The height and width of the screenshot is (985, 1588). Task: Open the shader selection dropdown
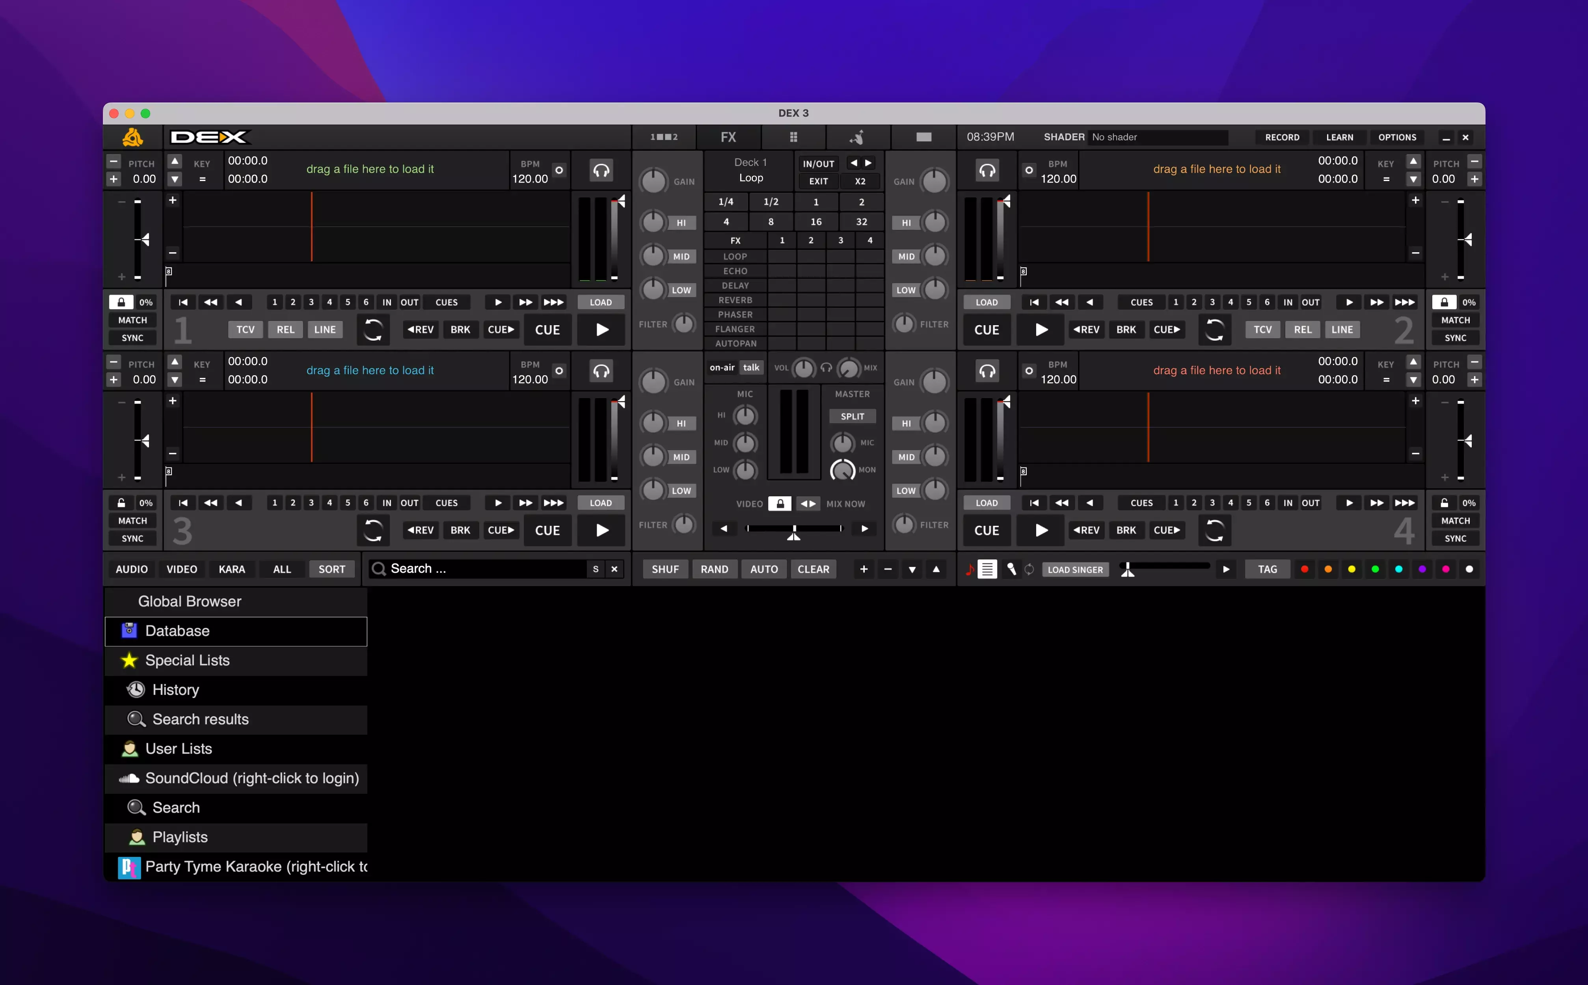1158,137
